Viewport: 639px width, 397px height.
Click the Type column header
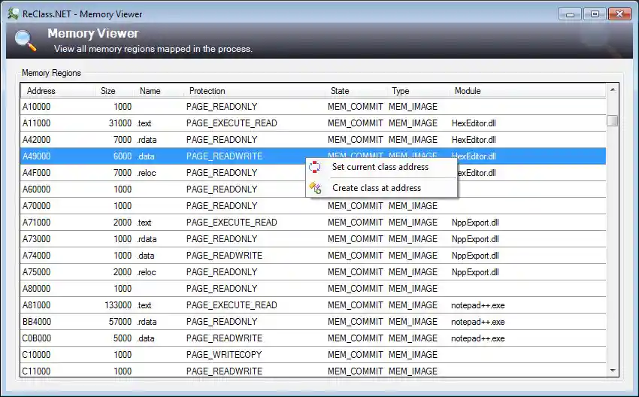[400, 91]
